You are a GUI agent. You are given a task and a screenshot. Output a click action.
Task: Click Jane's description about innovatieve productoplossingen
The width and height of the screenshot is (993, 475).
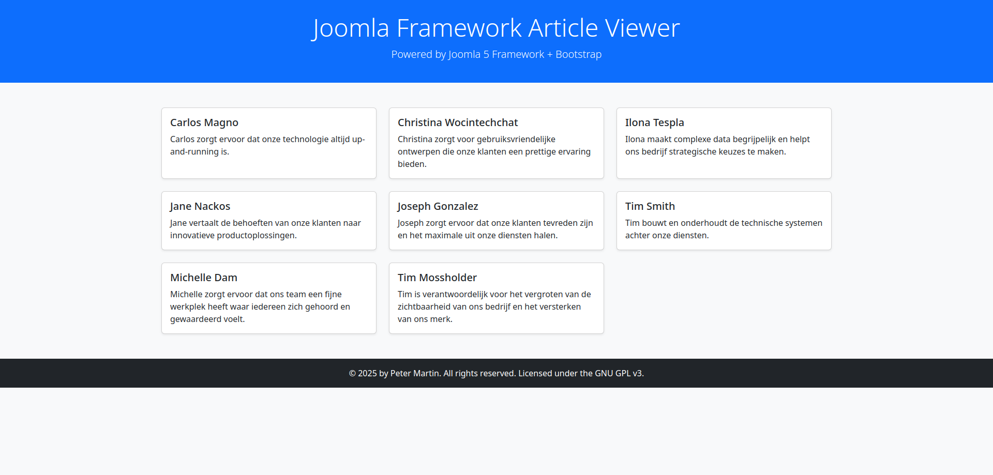click(x=265, y=229)
